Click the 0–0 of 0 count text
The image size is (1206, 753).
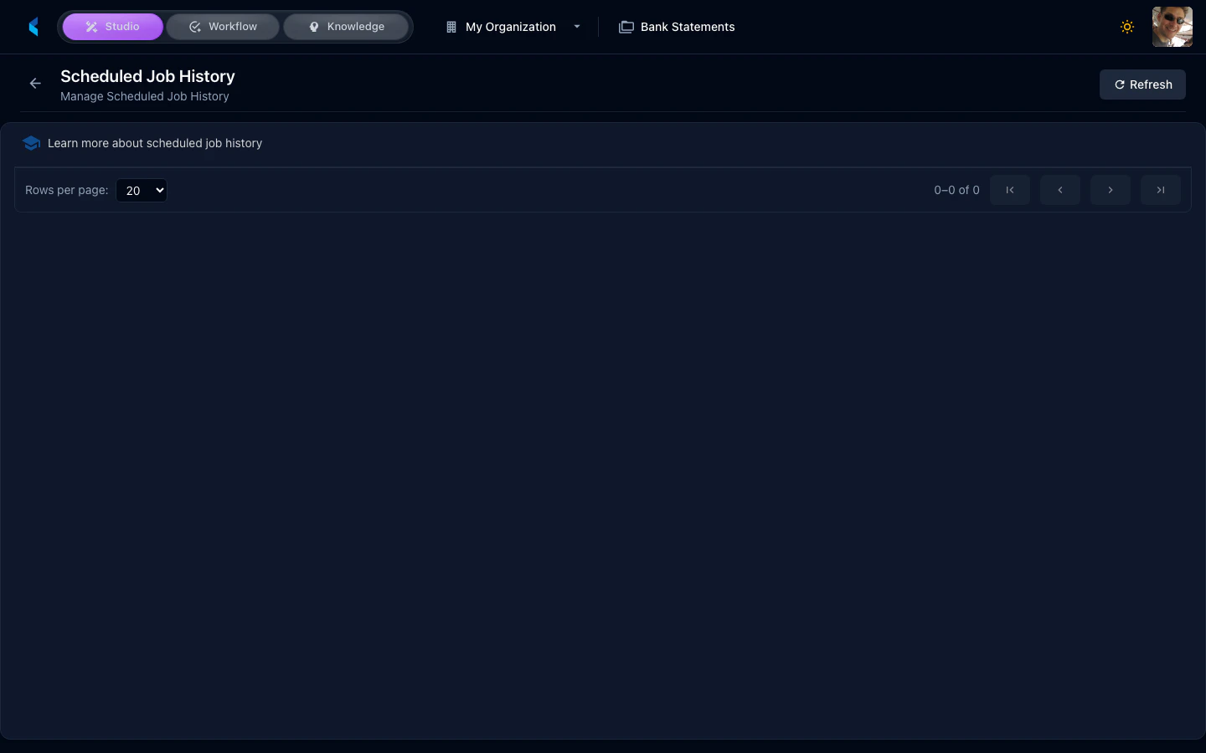click(956, 190)
